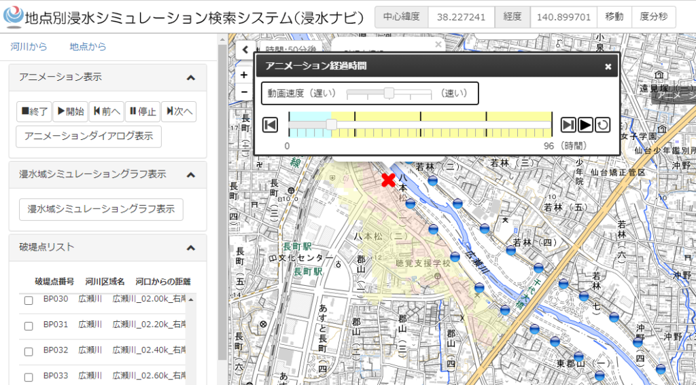
Task: Click the BP033 row label
Action: click(x=56, y=376)
